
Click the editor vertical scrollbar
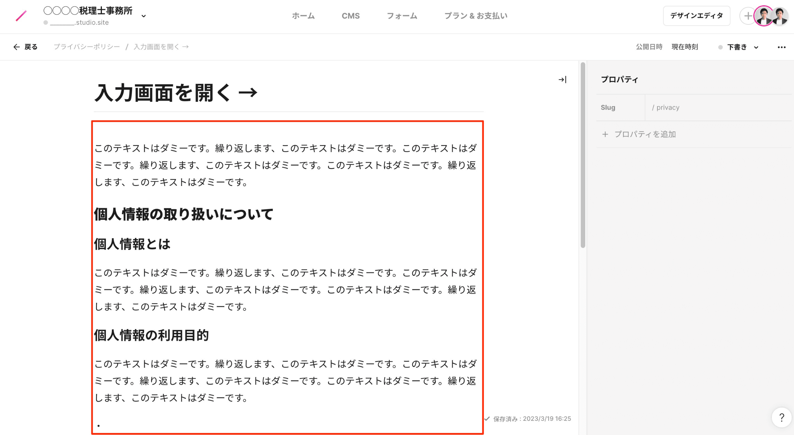[583, 155]
